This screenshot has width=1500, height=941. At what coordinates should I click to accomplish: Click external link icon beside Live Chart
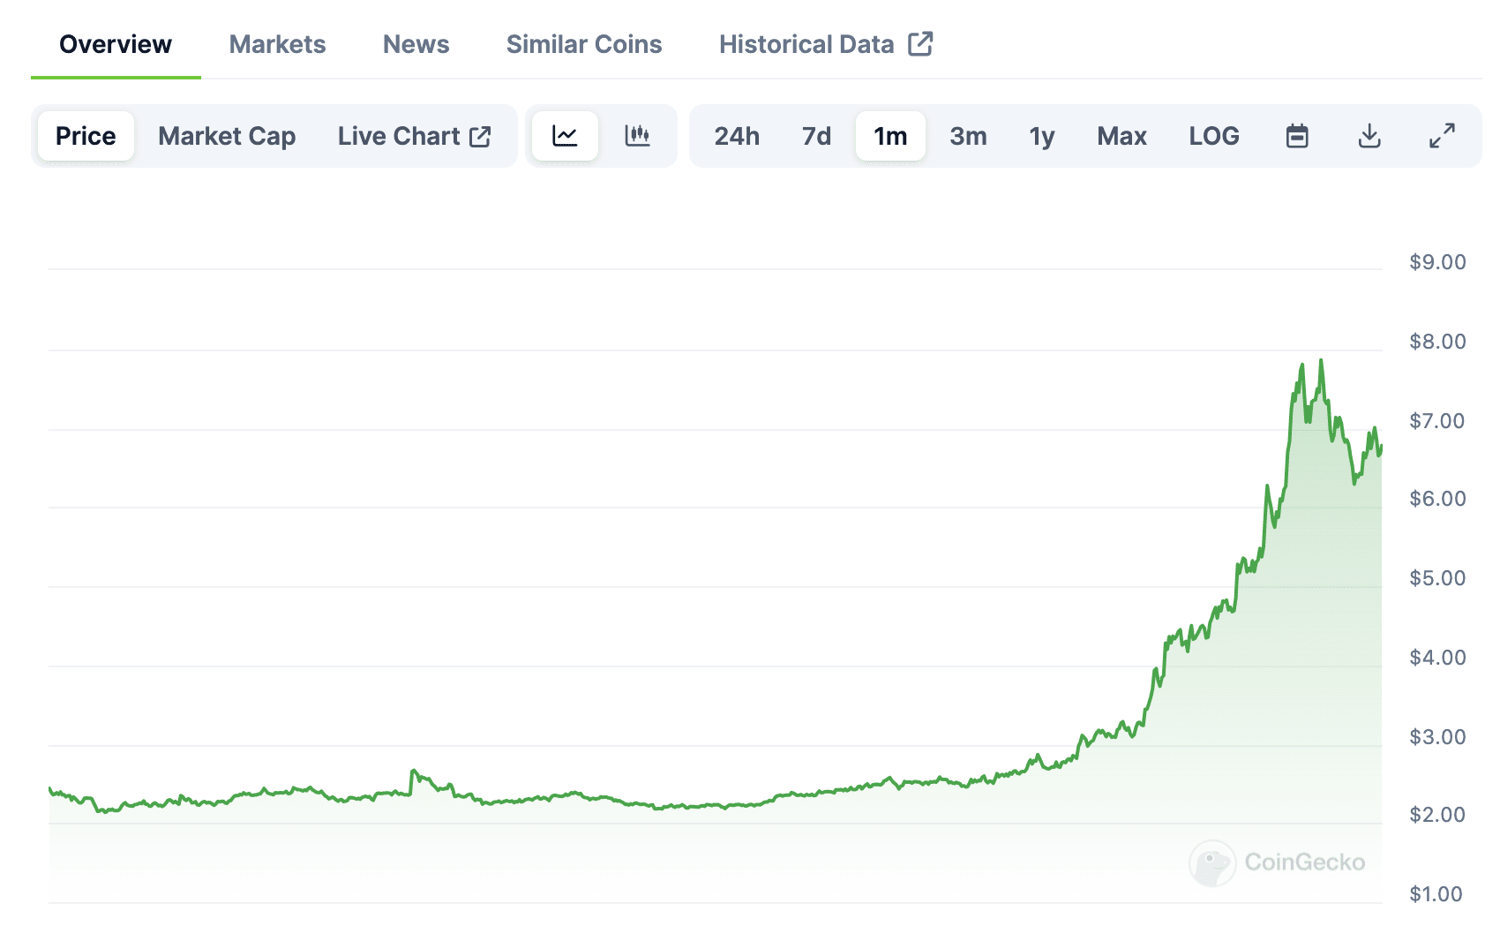[480, 136]
